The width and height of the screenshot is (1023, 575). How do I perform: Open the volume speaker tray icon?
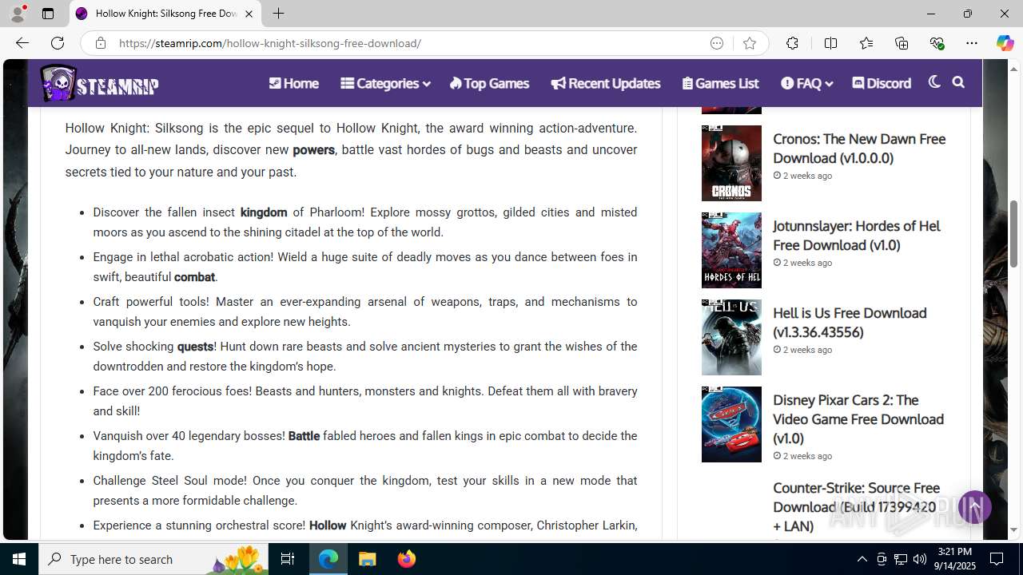[919, 559]
